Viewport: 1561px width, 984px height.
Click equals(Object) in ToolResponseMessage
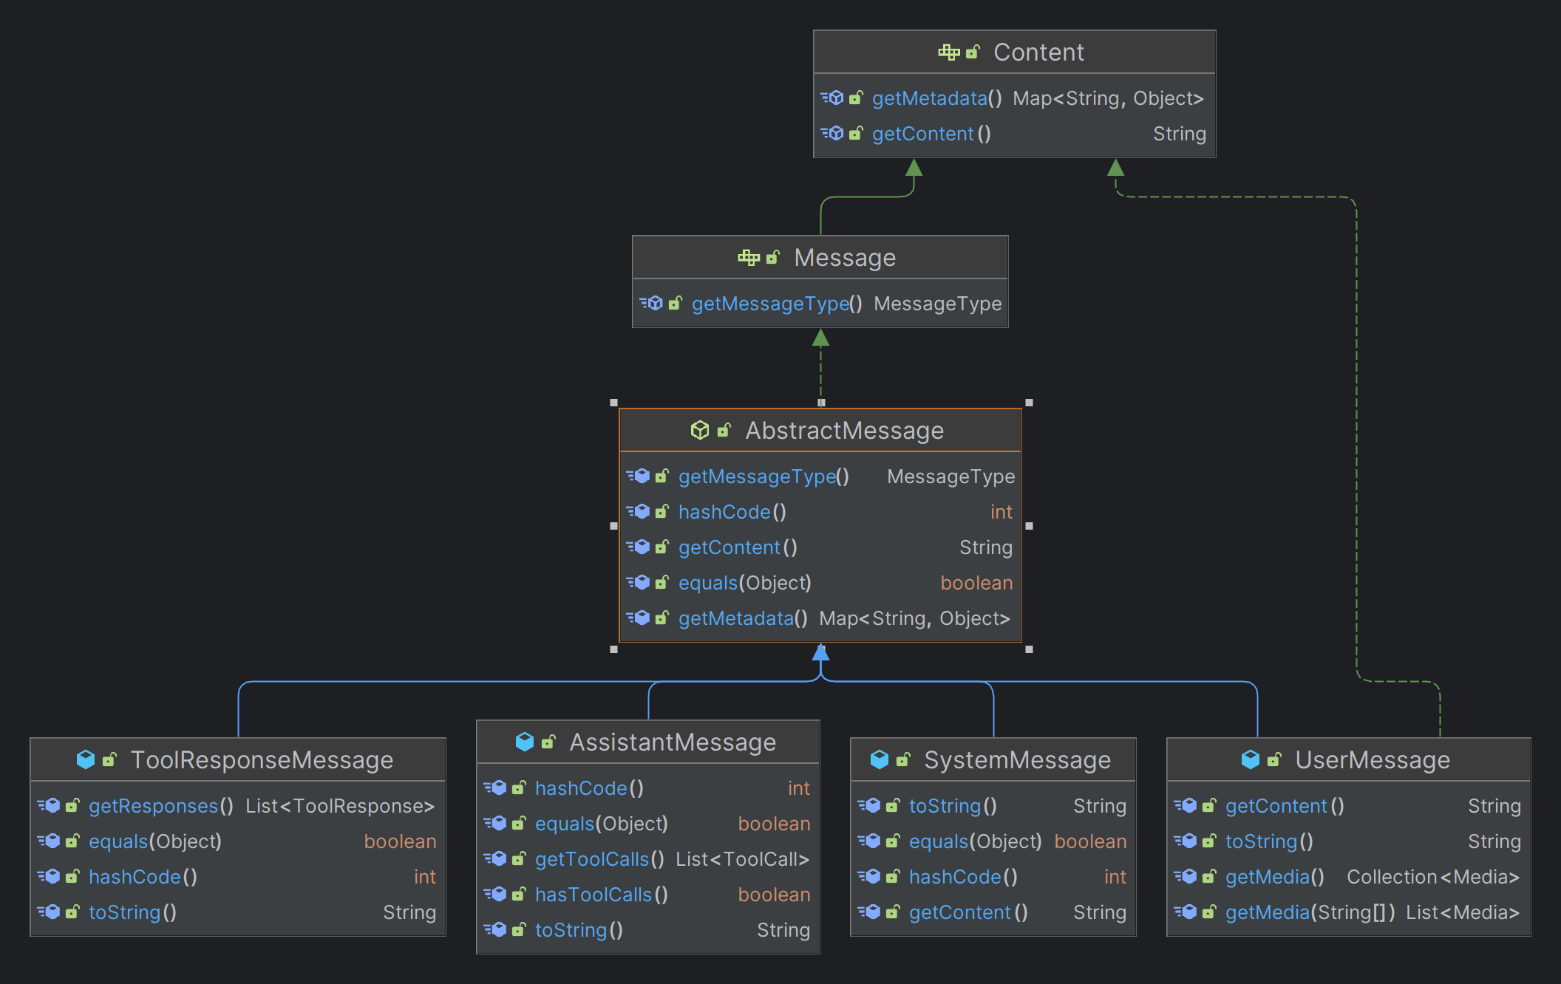click(155, 841)
